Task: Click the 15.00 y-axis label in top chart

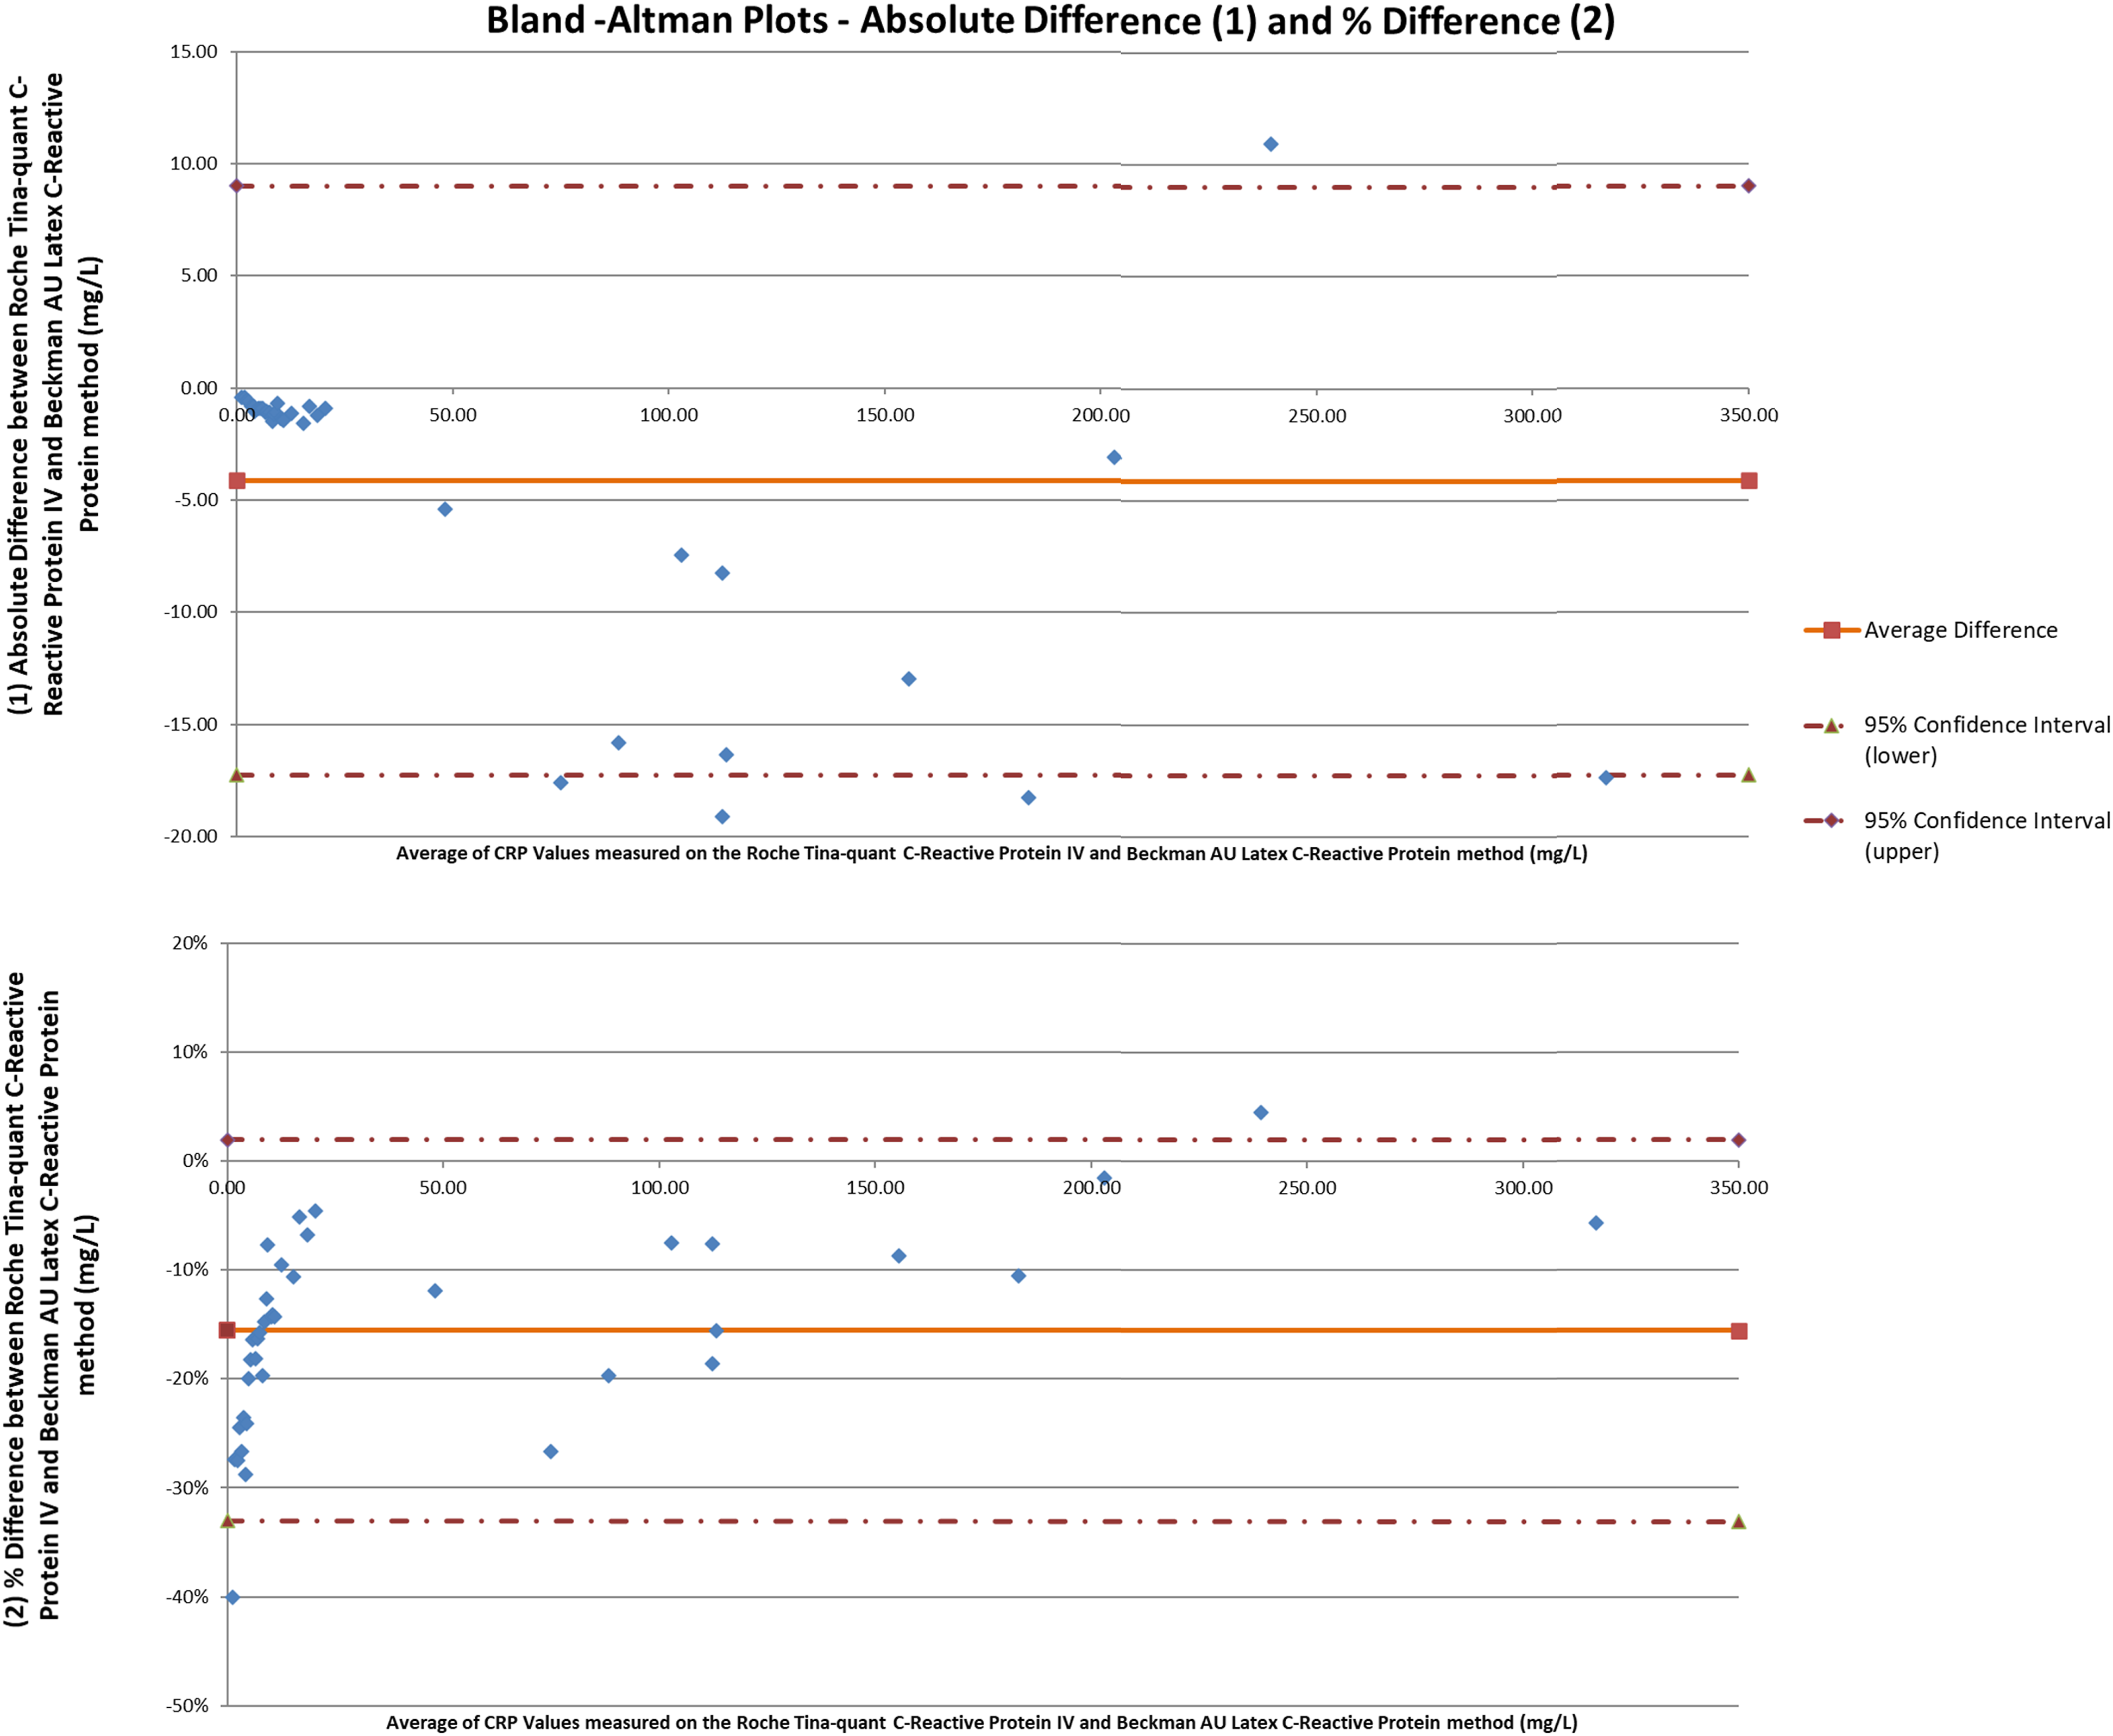Action: [x=193, y=52]
